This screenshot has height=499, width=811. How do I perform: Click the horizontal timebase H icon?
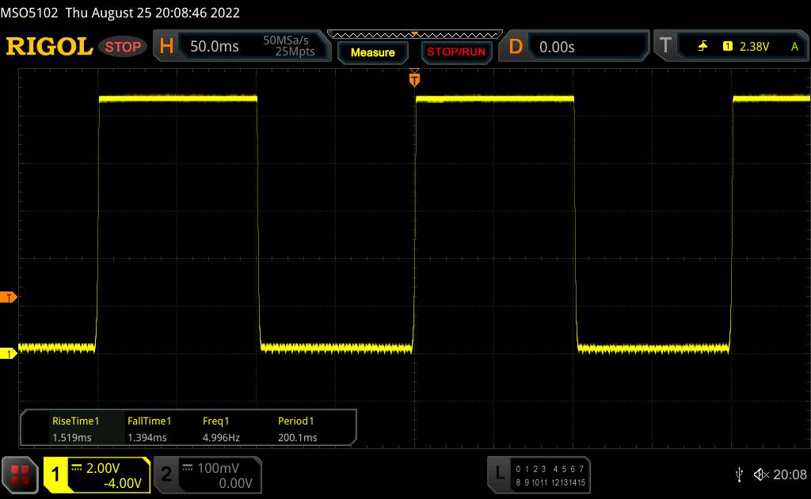pyautogui.click(x=166, y=47)
